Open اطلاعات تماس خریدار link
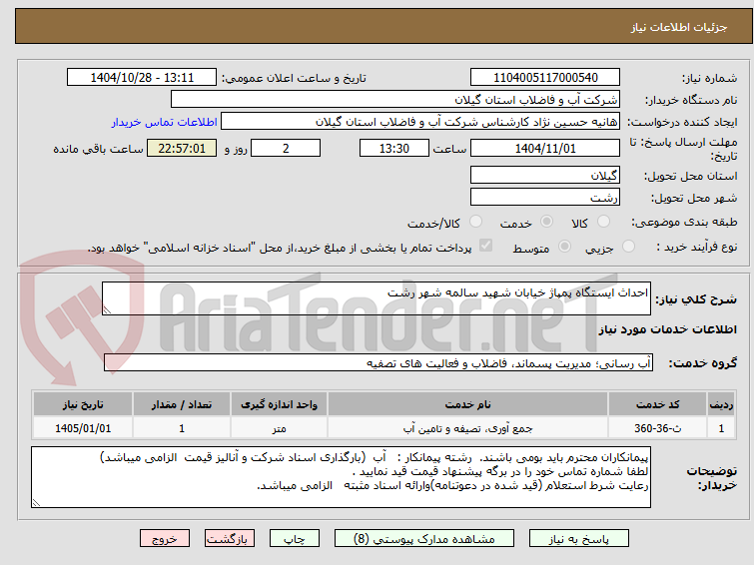754x565 pixels. 165,122
